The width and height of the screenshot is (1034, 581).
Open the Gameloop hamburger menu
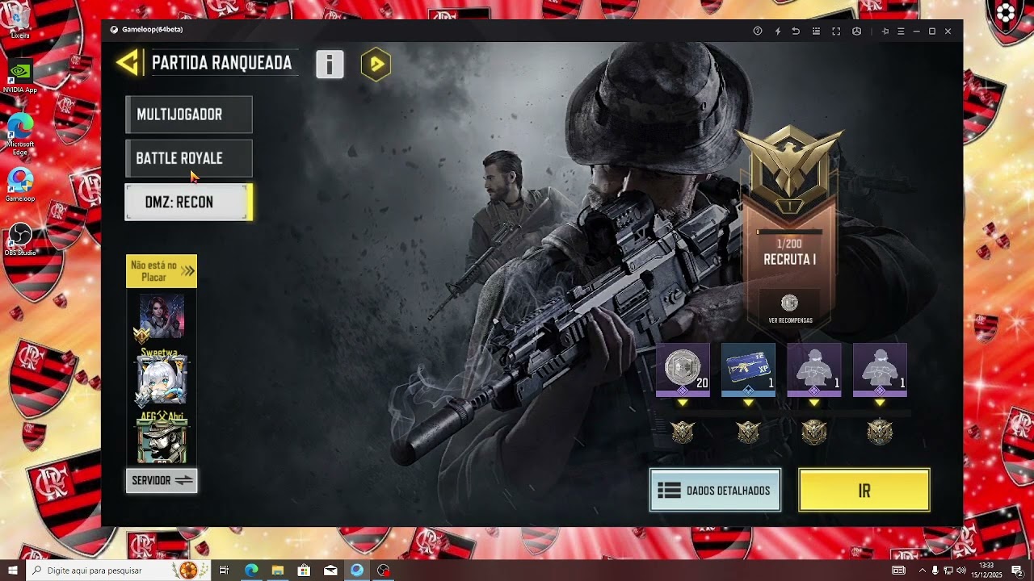click(901, 31)
